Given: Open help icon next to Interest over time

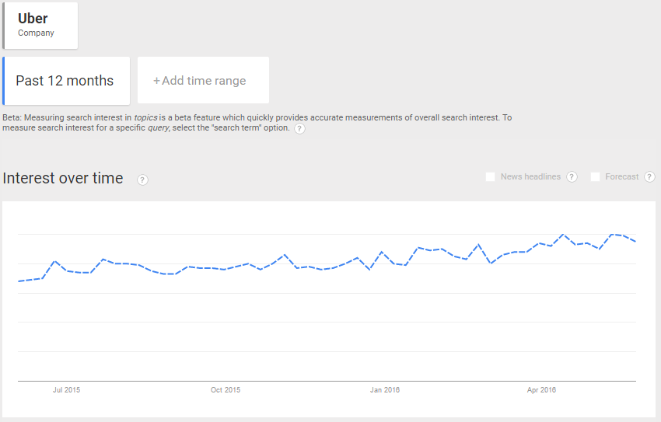Looking at the screenshot, I should pos(142,180).
